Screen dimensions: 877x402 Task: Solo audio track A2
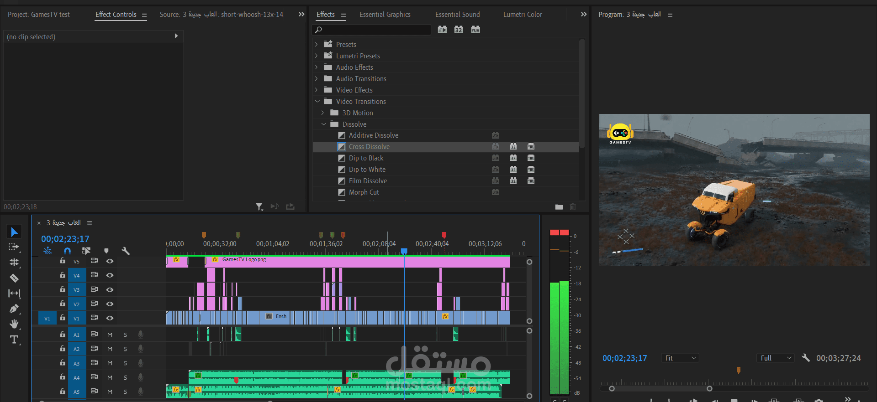pyautogui.click(x=125, y=349)
